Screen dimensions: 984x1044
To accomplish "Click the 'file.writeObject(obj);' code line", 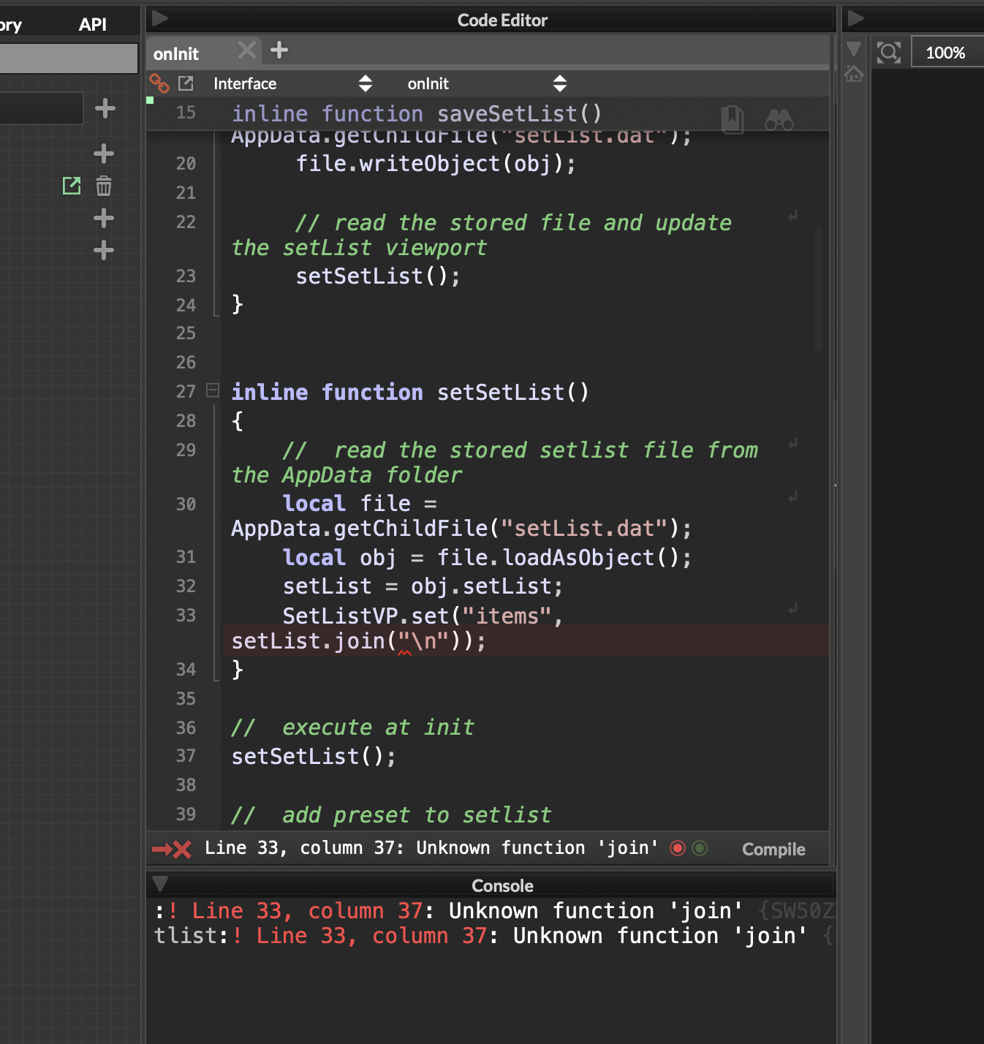I will [x=436, y=163].
